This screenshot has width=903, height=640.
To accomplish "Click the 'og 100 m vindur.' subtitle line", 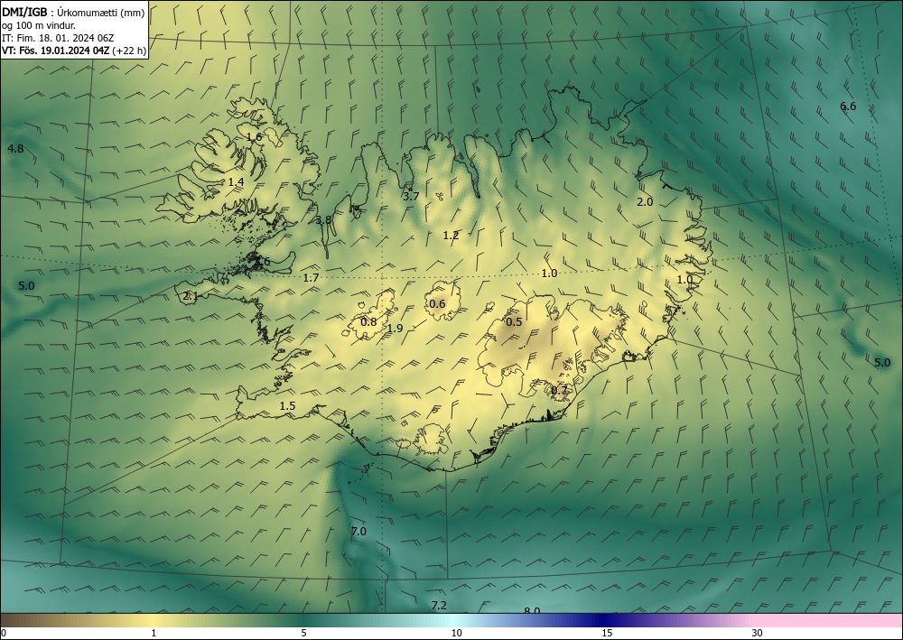I will point(39,25).
